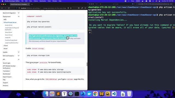Open the Tools menu
The width and height of the screenshot is (175, 98).
pyautogui.click(x=49, y=1)
